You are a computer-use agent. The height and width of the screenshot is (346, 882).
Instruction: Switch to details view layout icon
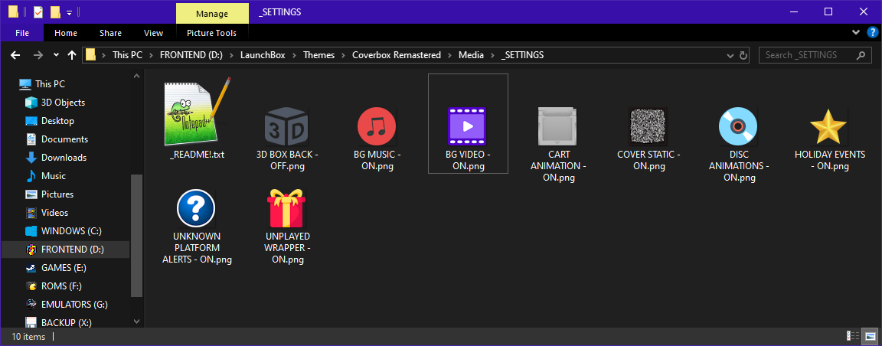853,336
